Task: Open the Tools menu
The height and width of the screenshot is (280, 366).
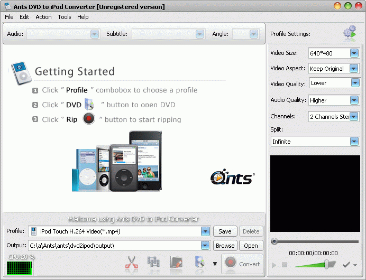Action: tap(65, 17)
